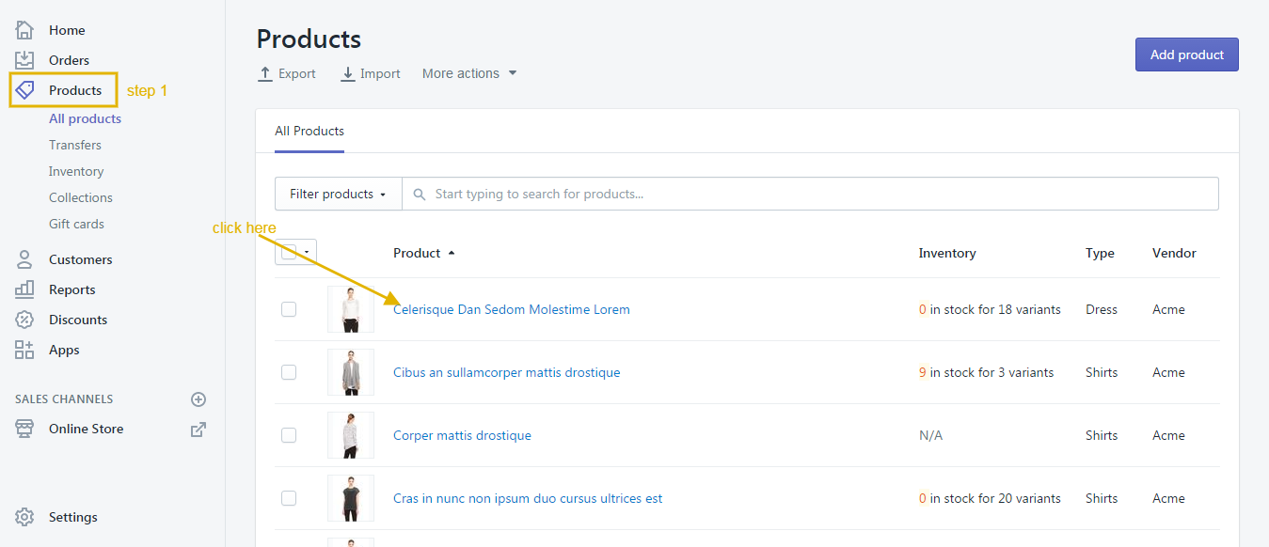Open the Reports section
This screenshot has height=547, width=1269.
[72, 289]
